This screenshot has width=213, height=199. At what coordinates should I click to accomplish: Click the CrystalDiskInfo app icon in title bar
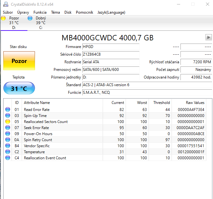[x=6, y=4]
